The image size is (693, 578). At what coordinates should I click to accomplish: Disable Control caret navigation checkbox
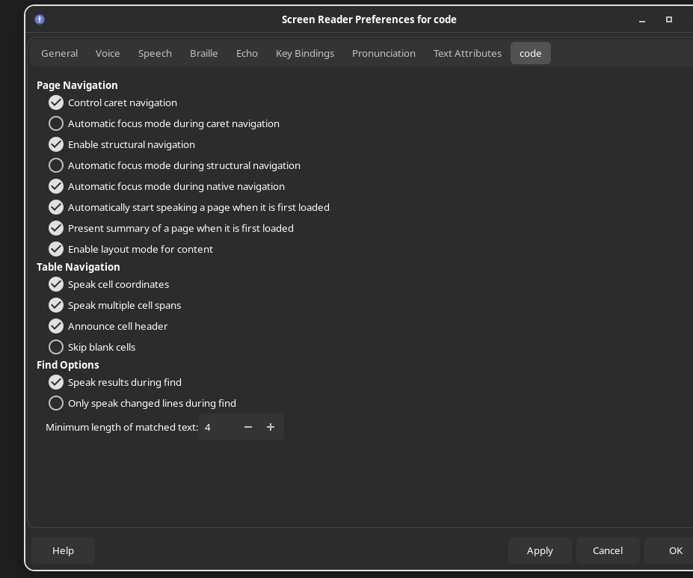pos(56,102)
